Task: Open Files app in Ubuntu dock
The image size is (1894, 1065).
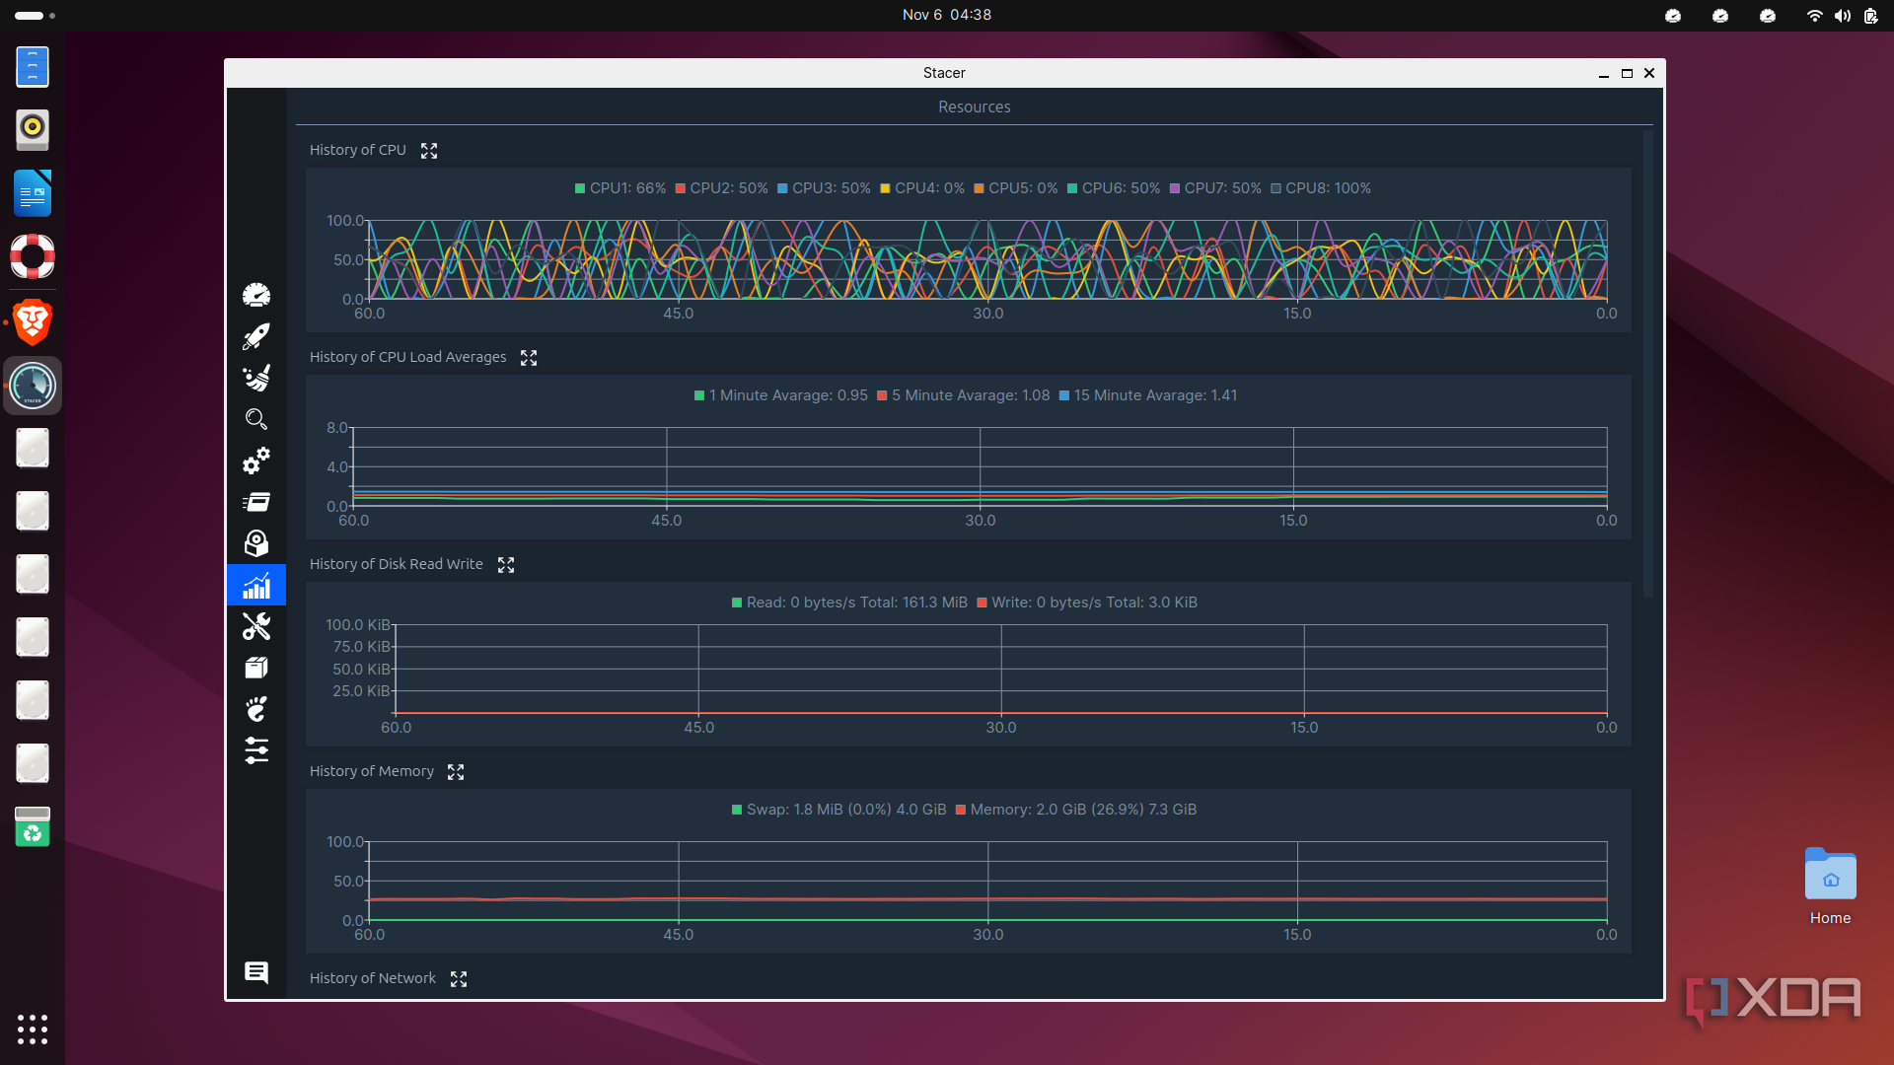Action: tap(33, 67)
